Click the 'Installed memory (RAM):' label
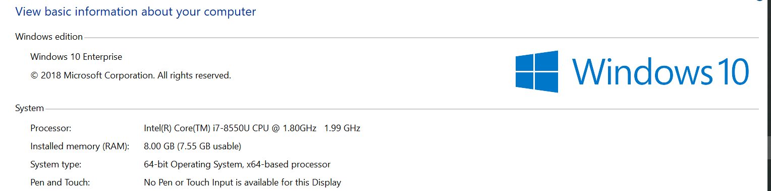The width and height of the screenshot is (771, 191). (80, 146)
